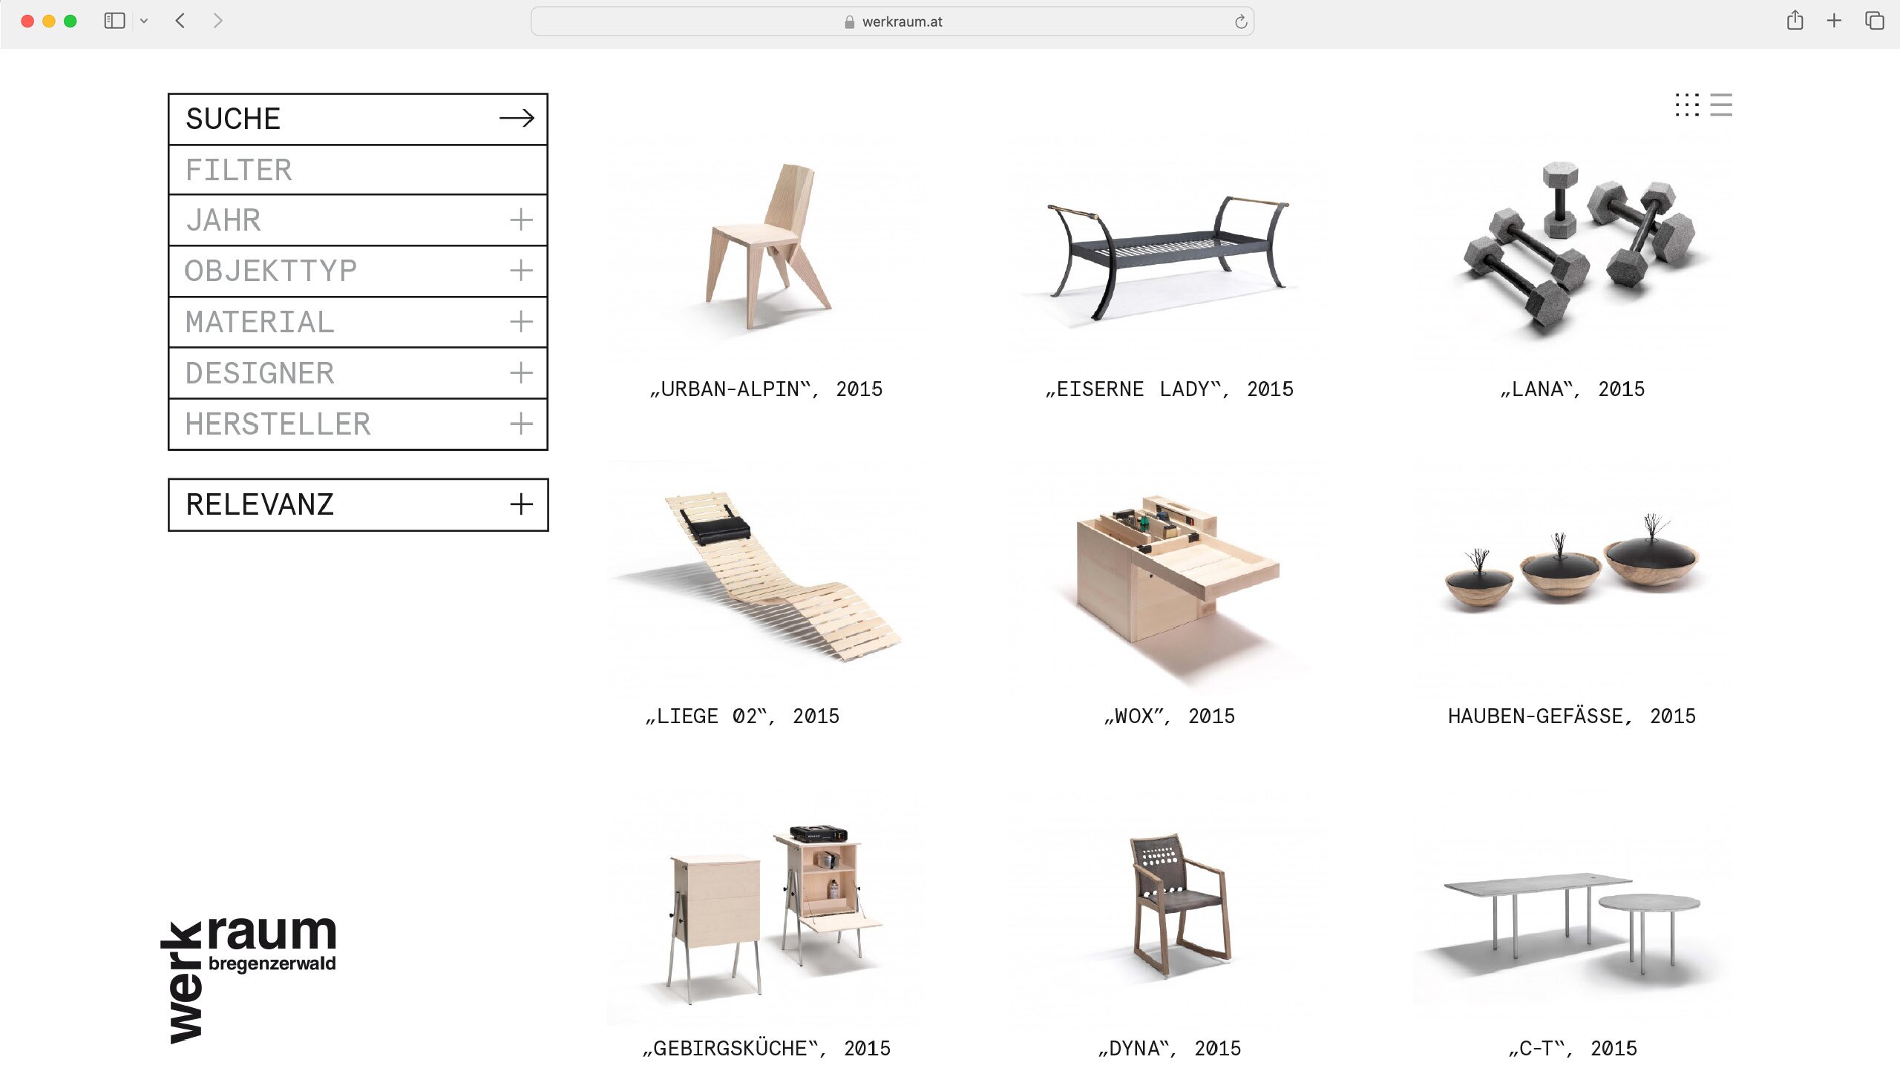The image size is (1900, 1068).
Task: Expand the HERSTELLER filter
Action: [521, 424]
